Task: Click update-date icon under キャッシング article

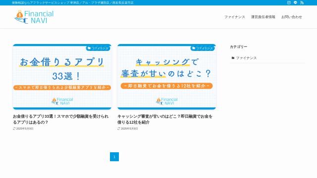Action: pyautogui.click(x=119, y=129)
